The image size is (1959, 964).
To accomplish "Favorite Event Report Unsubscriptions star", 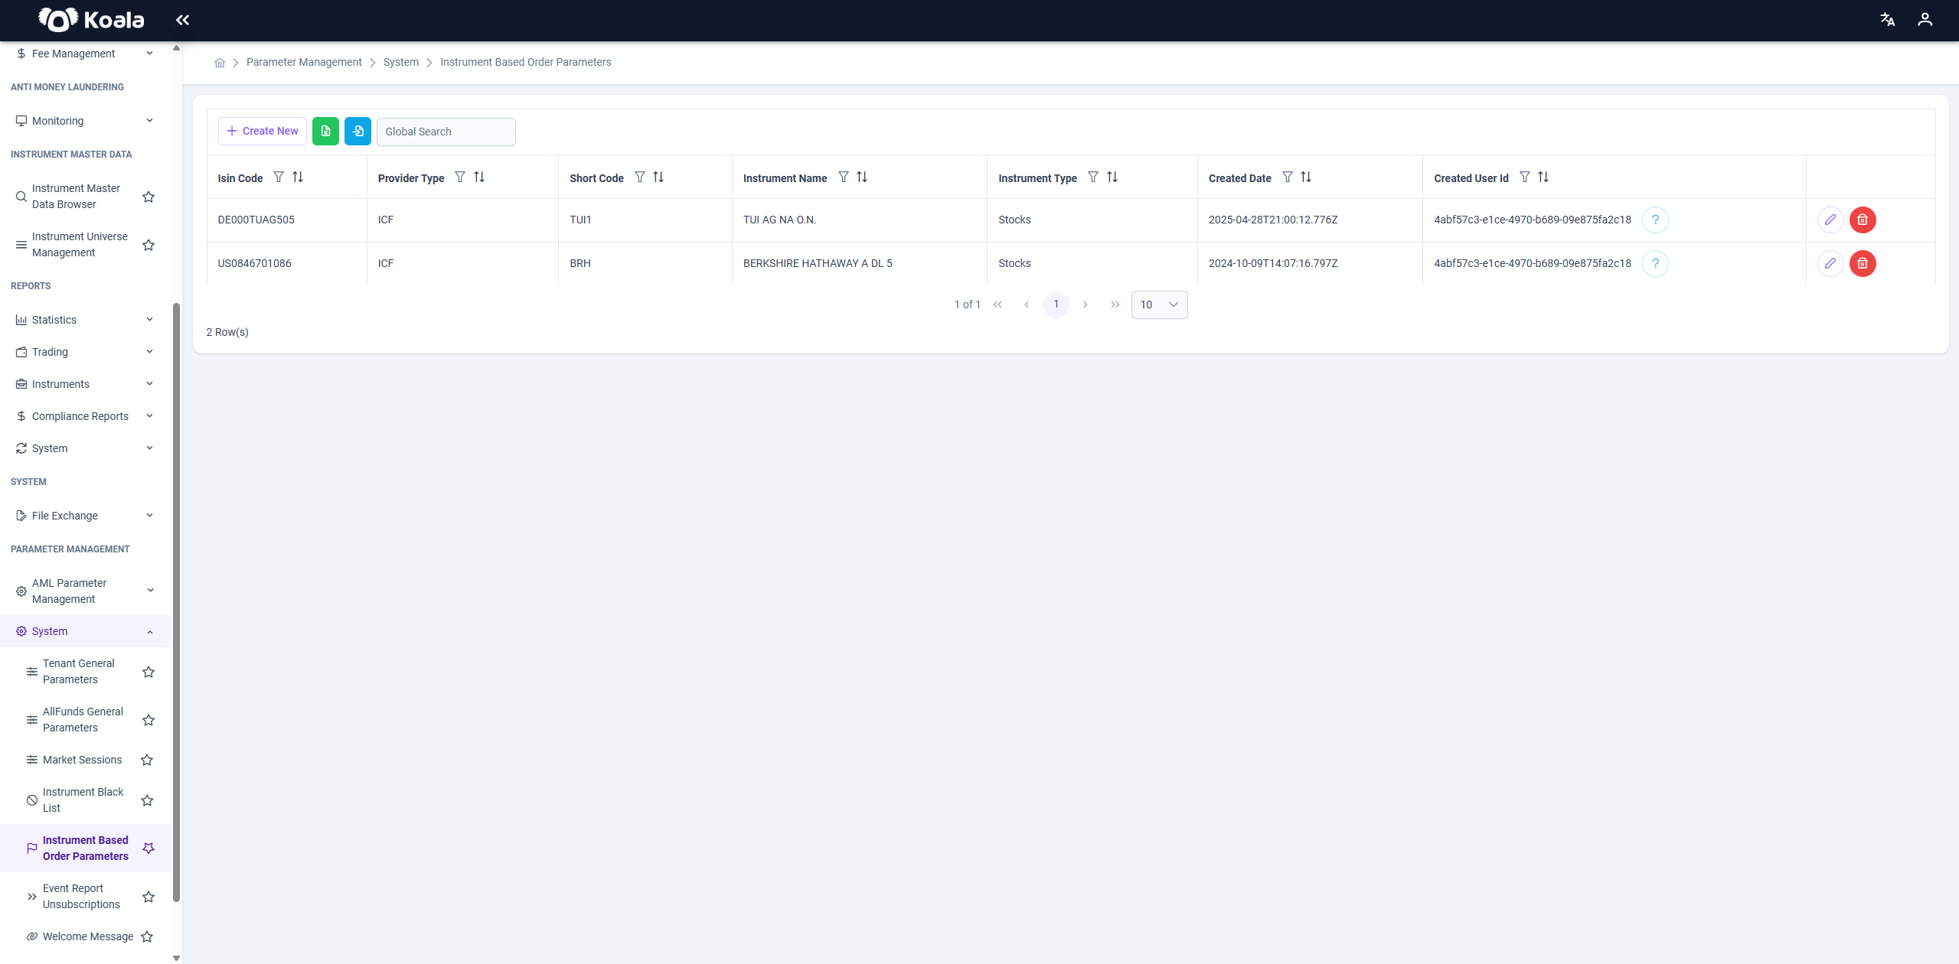I will pos(149,897).
